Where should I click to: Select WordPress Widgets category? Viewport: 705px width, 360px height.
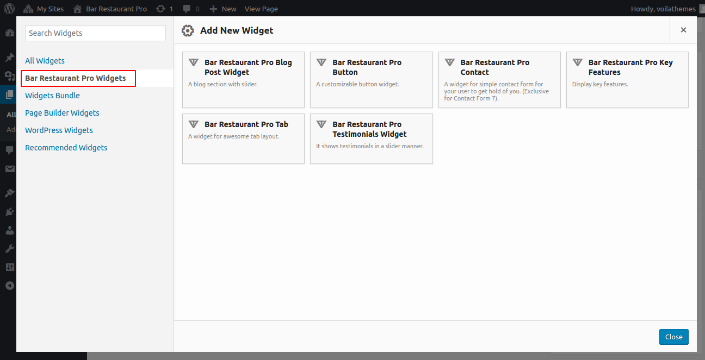coord(59,130)
